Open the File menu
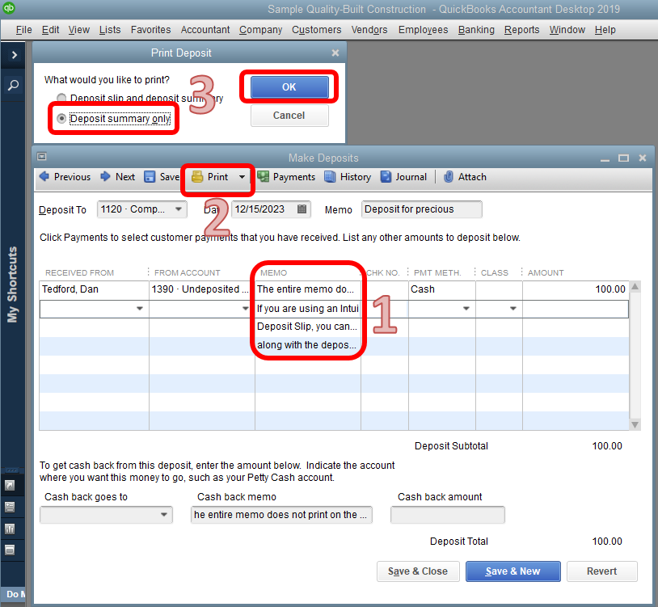Image resolution: width=658 pixels, height=607 pixels. tap(24, 30)
